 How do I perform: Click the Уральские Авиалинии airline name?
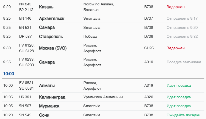103,97
